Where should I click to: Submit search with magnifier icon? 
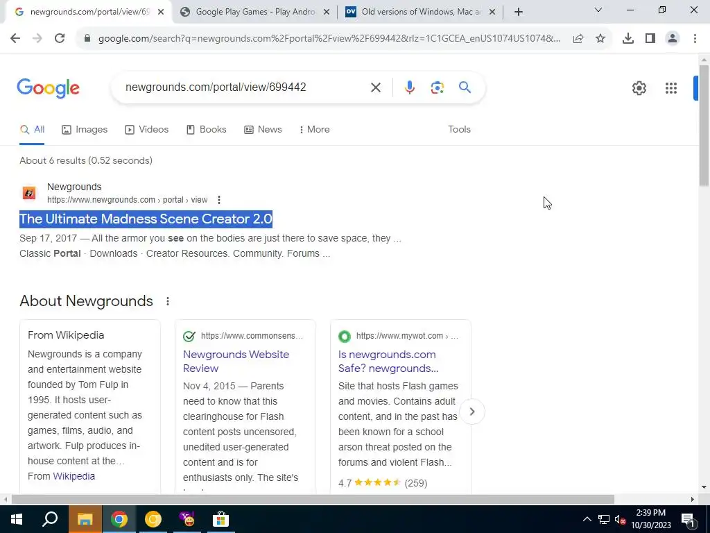tap(465, 87)
